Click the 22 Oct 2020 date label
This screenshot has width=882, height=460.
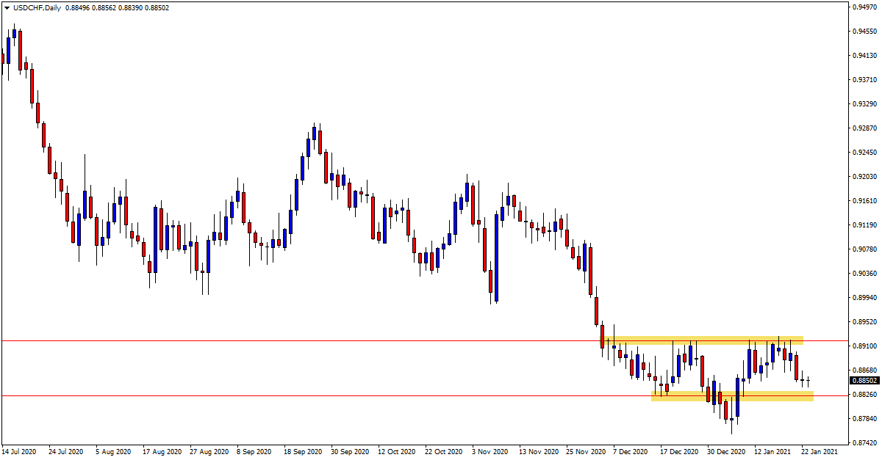442,452
